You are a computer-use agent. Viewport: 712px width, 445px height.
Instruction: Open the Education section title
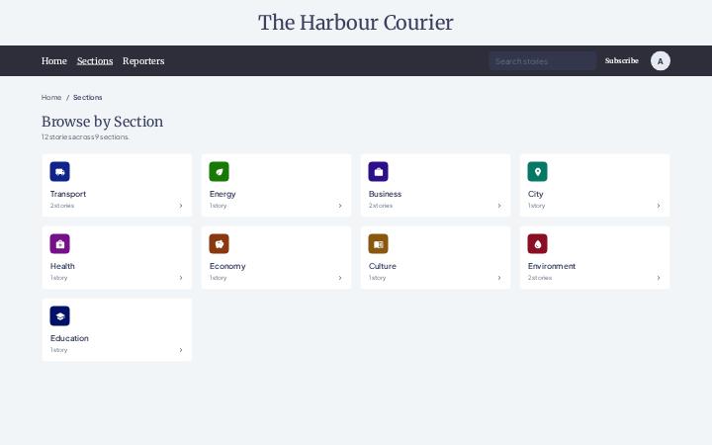[69, 338]
